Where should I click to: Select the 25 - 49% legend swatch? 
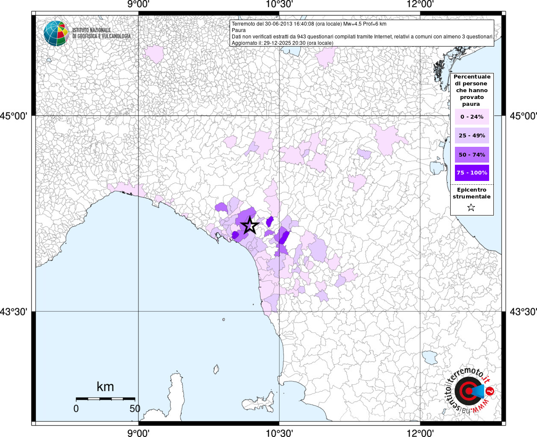(472, 135)
